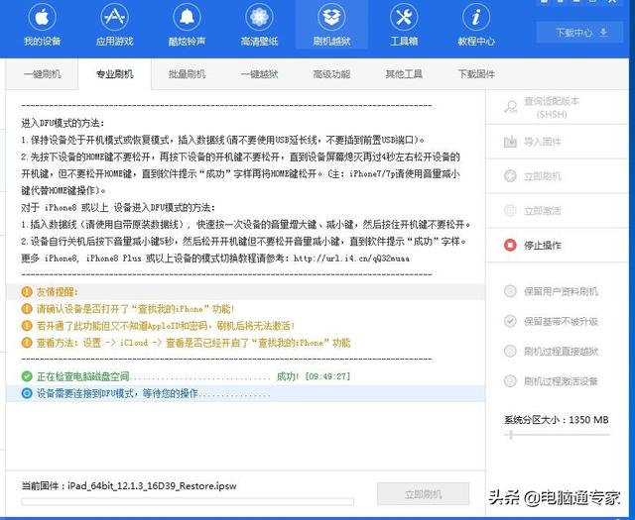Open the url.i4.cn tutorial link

351,259
